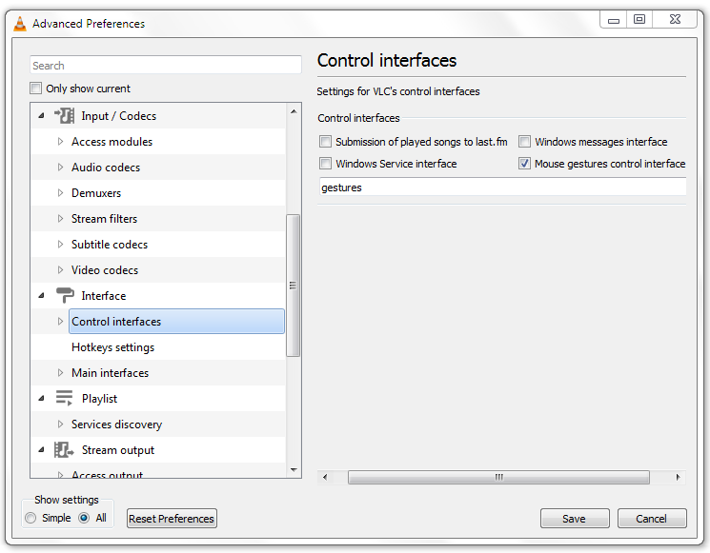Select the All settings radio button
The width and height of the screenshot is (710, 553).
tap(84, 518)
